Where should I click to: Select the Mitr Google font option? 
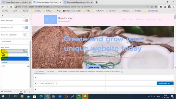[15, 66]
